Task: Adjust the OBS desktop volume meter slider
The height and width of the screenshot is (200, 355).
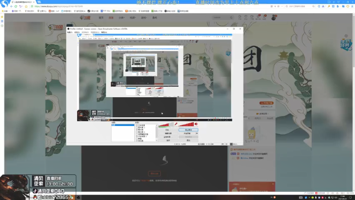Action: click(x=186, y=124)
